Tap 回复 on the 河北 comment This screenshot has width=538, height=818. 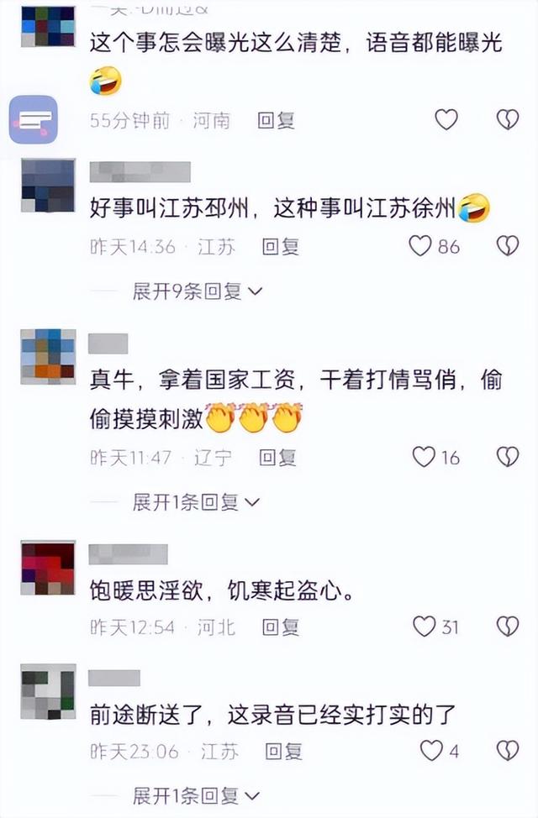(x=281, y=627)
